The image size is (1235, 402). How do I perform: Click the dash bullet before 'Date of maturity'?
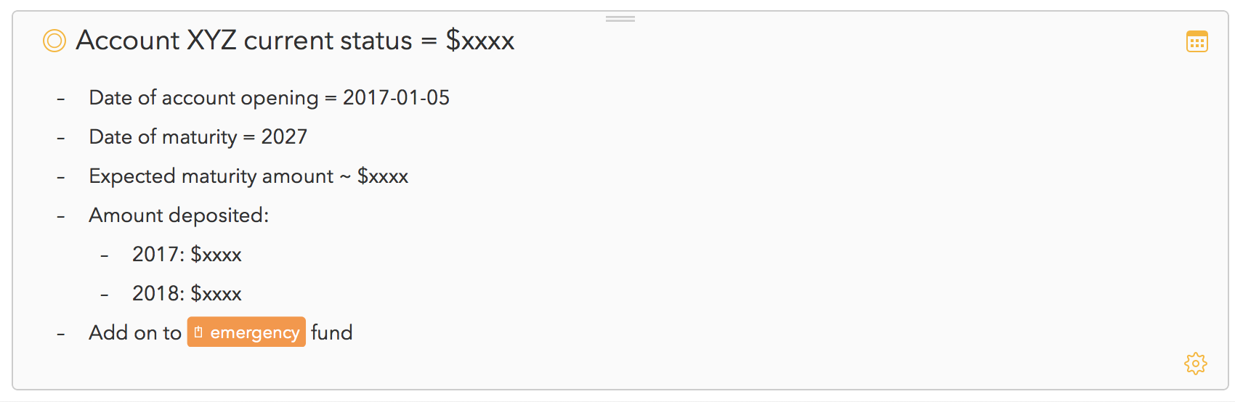(61, 138)
